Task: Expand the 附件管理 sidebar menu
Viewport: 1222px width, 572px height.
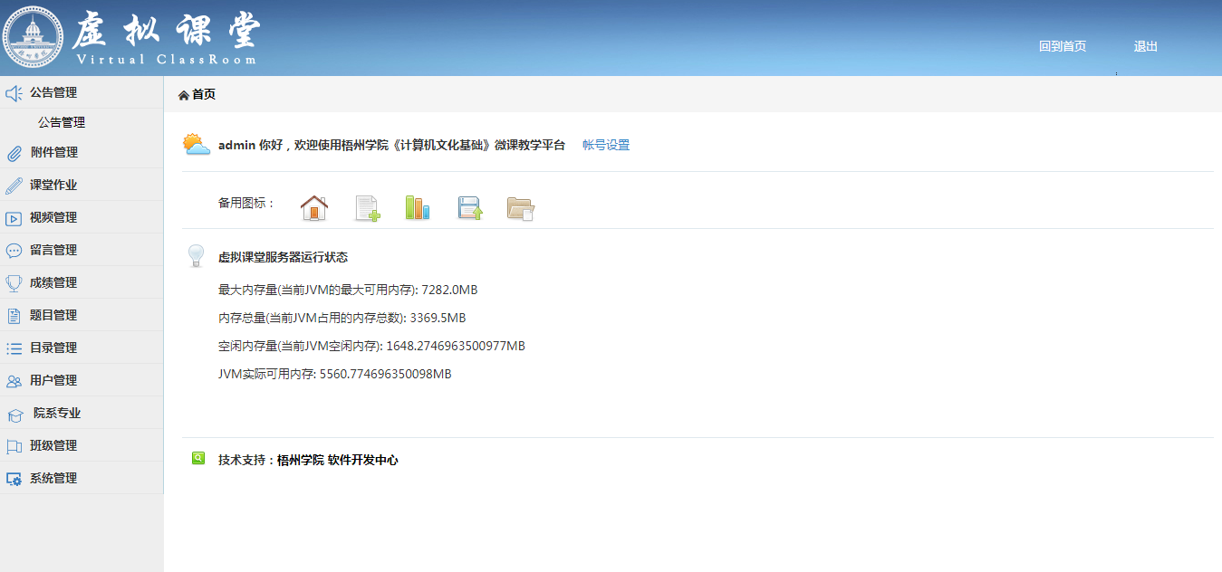Action: pyautogui.click(x=53, y=152)
